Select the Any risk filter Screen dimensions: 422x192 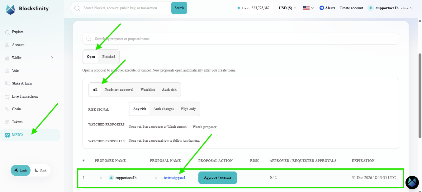point(140,109)
